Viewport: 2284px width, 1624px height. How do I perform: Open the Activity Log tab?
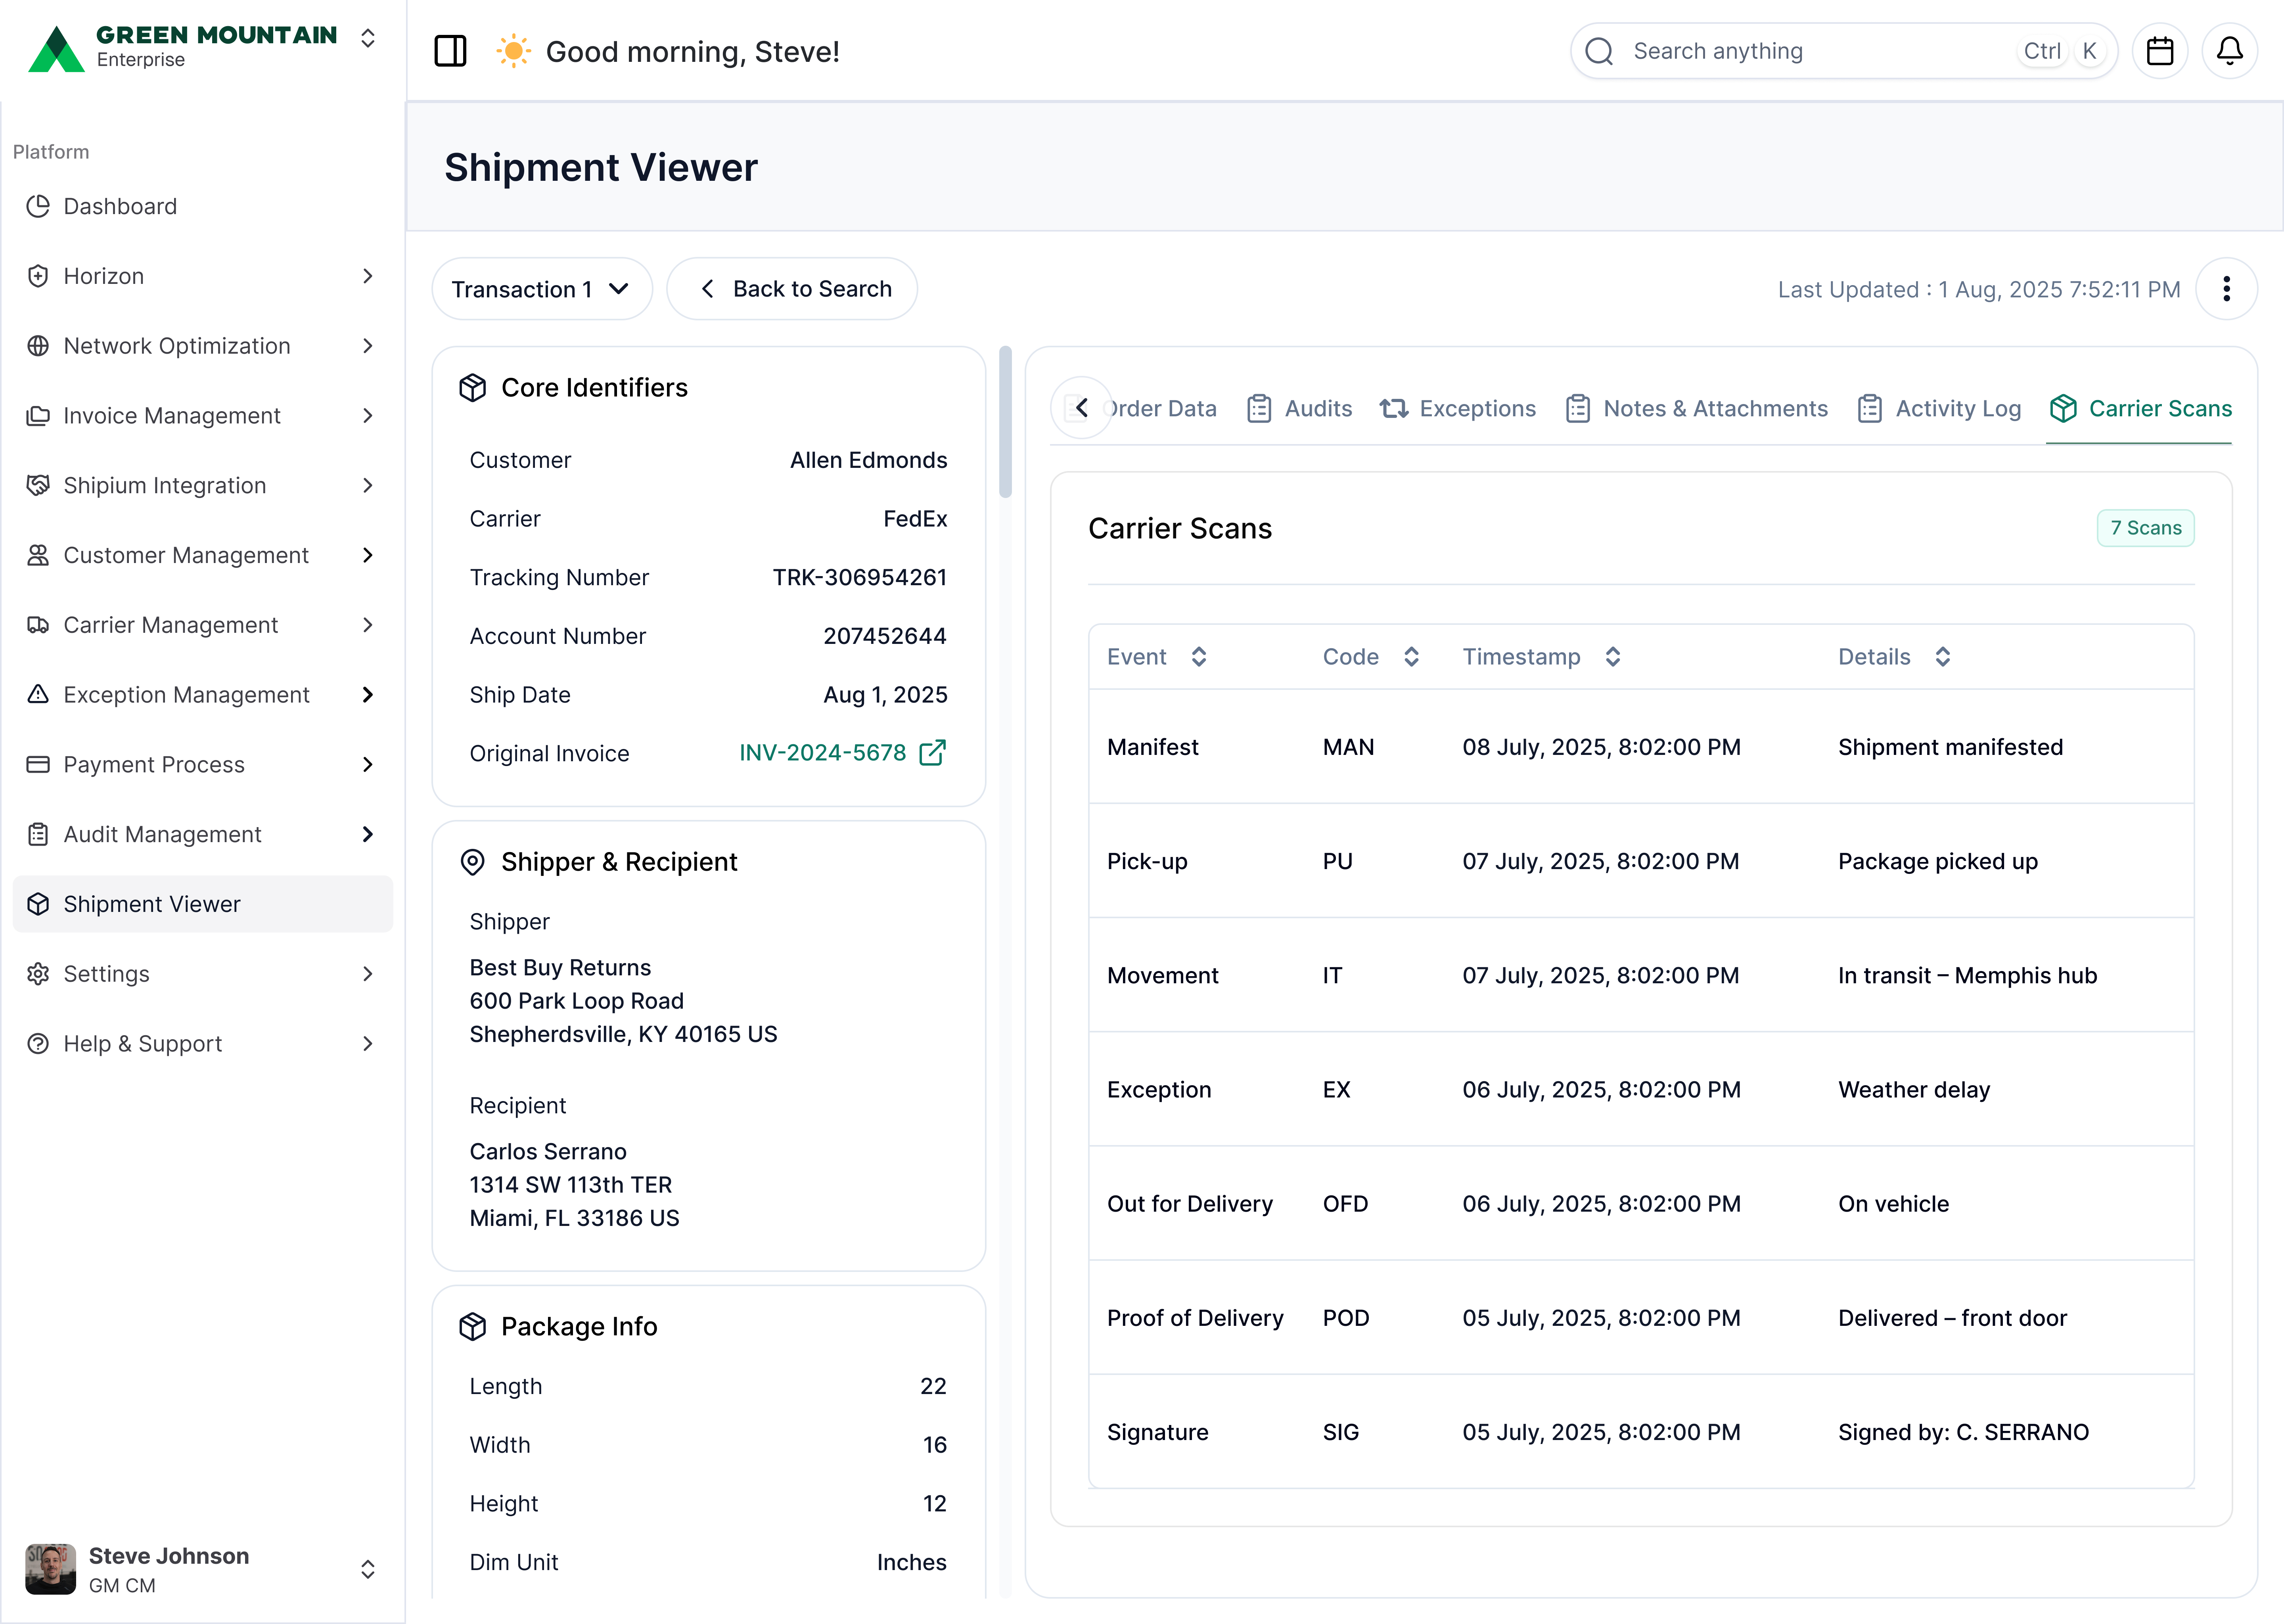tap(1939, 409)
